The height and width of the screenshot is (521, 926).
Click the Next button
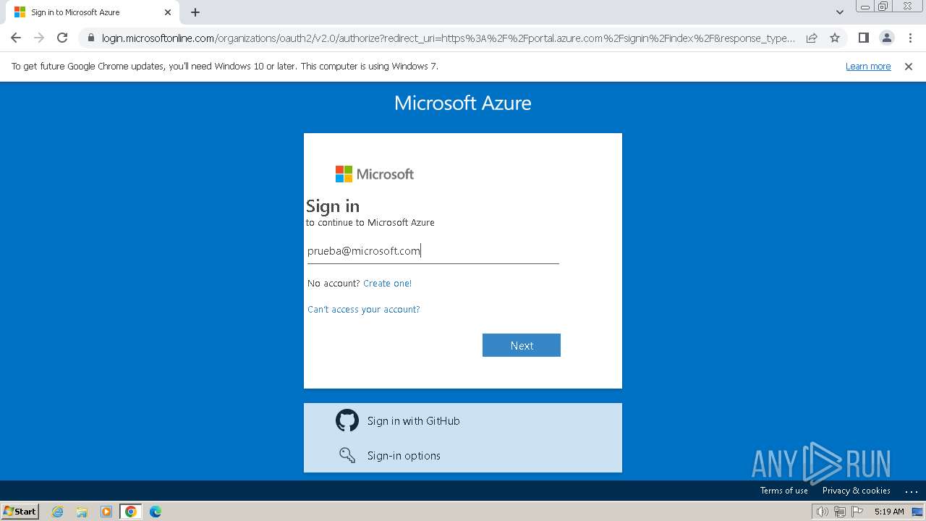click(522, 345)
